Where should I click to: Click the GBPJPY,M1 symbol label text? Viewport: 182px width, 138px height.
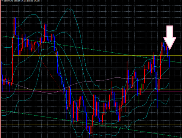click(8, 1)
